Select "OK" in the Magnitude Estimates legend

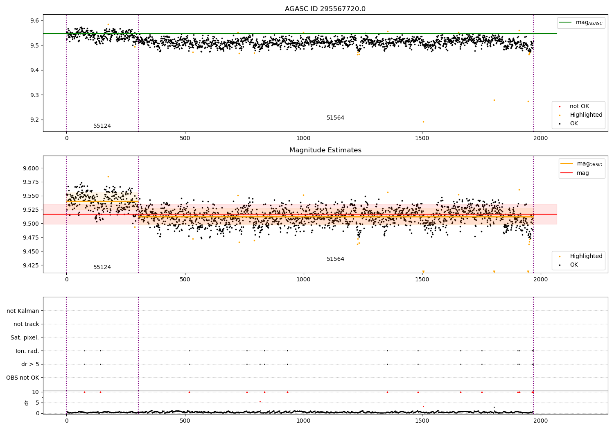(x=574, y=265)
